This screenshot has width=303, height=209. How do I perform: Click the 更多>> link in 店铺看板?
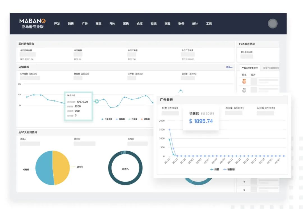click(229, 67)
